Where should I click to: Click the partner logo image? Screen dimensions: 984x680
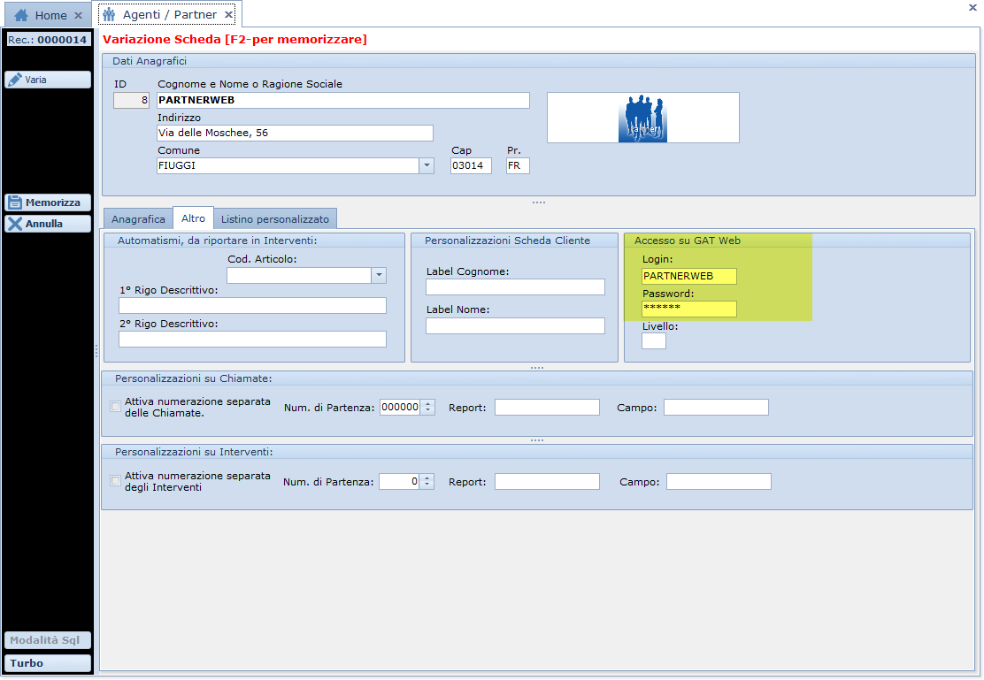642,118
